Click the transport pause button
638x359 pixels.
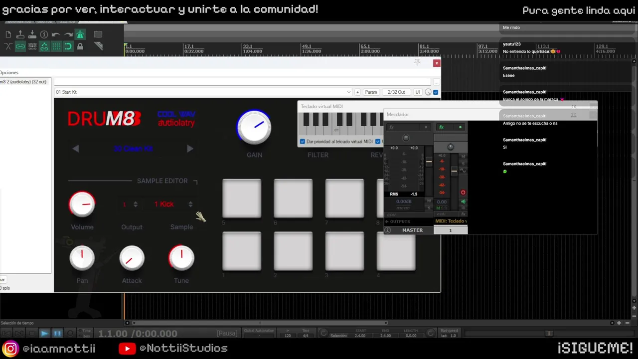57,334
